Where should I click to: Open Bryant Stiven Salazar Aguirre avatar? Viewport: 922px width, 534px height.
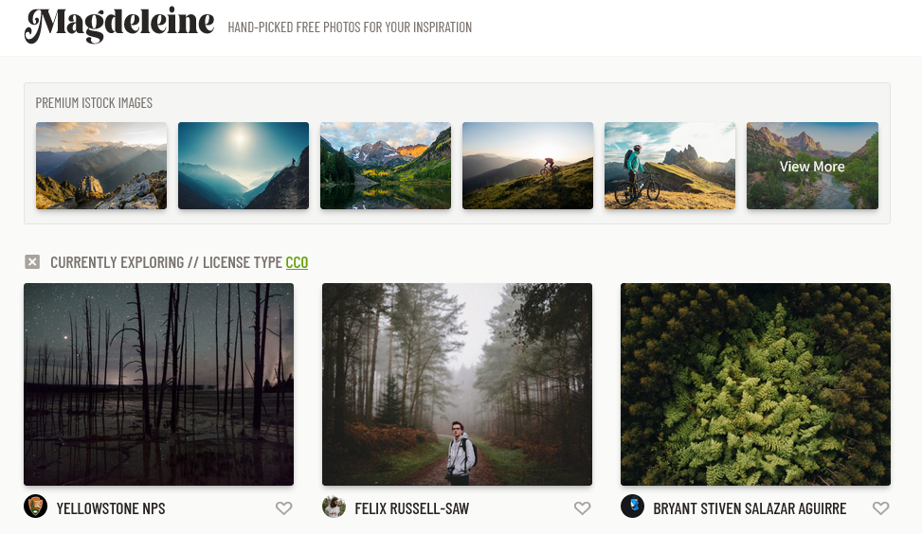tap(633, 507)
